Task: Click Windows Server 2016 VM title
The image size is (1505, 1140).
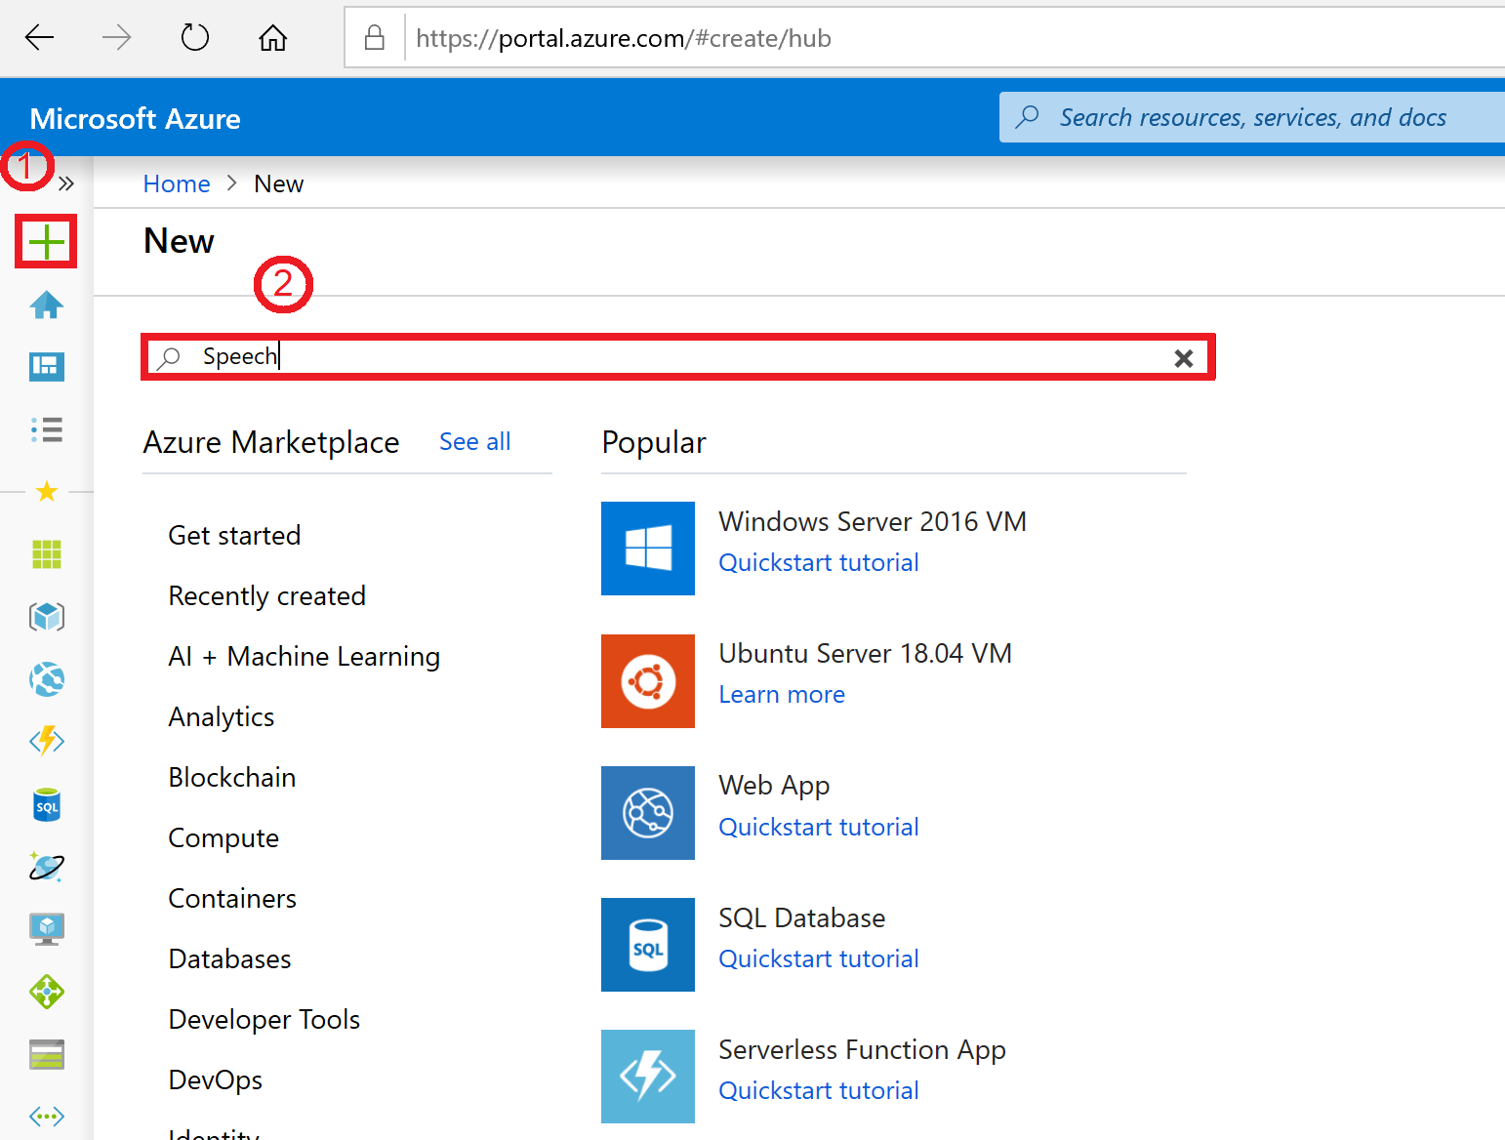Action: point(872,521)
